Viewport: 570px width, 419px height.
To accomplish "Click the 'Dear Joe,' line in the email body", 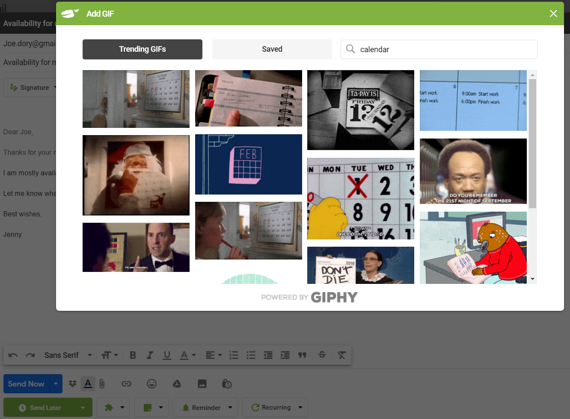I will coord(18,132).
